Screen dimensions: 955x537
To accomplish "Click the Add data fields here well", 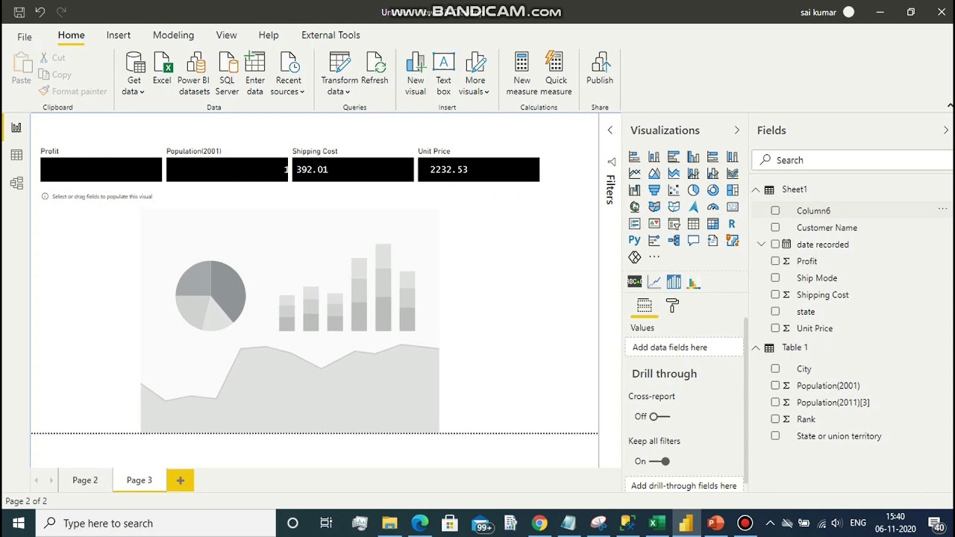I will point(684,347).
